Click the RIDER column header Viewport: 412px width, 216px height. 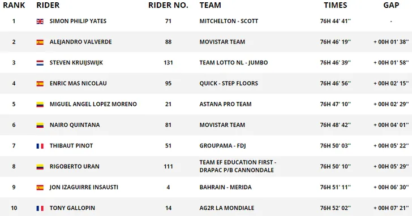click(48, 5)
